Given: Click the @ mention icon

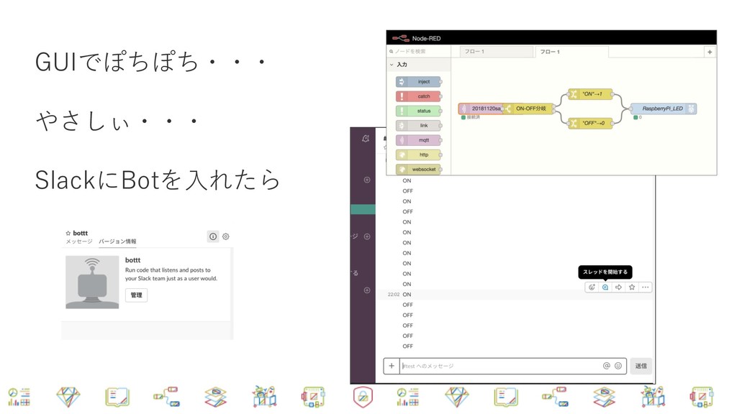Looking at the screenshot, I should [x=606, y=366].
